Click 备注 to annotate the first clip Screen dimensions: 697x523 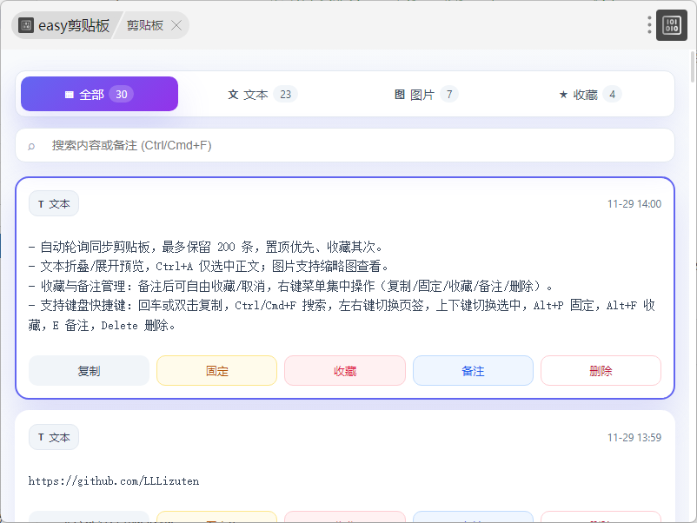[473, 371]
